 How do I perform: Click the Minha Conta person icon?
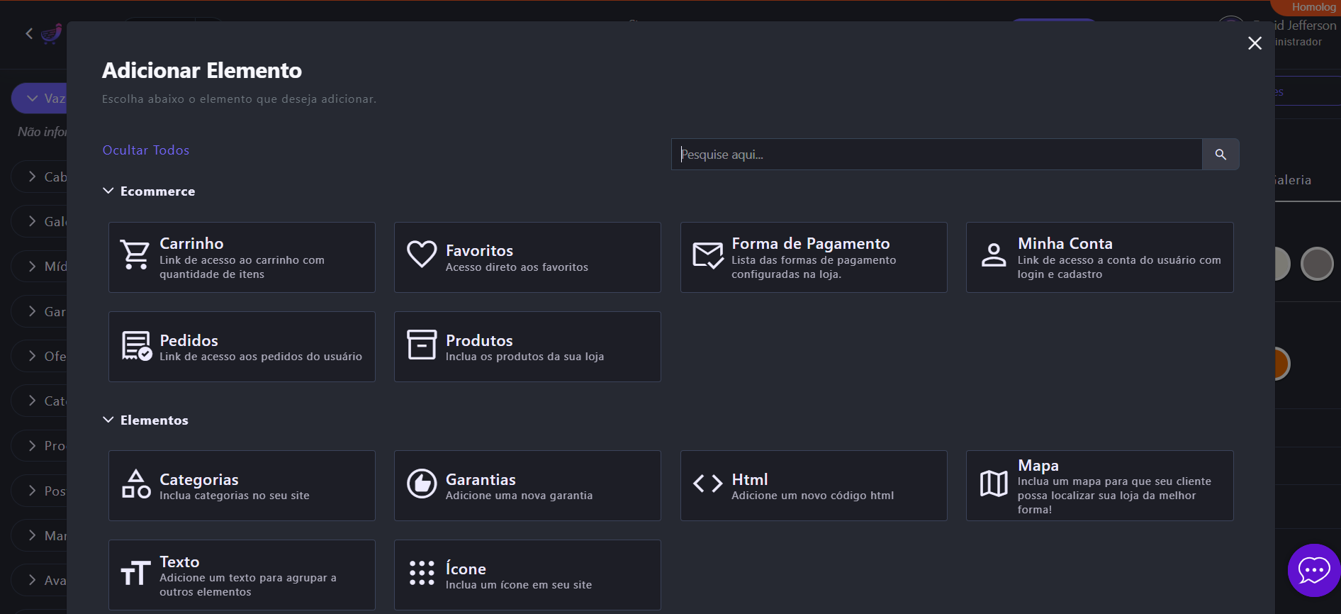point(994,255)
